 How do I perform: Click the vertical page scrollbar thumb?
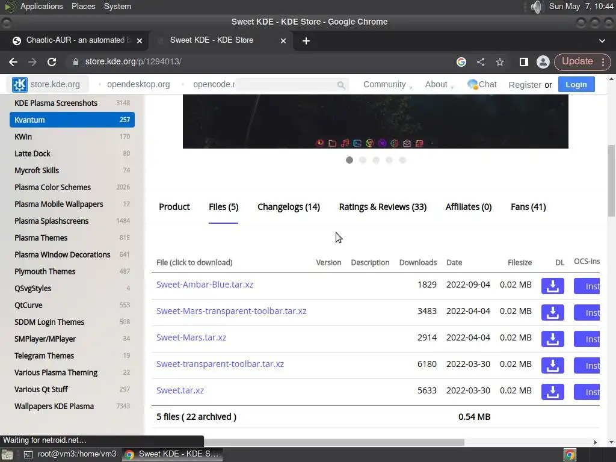coord(611,180)
